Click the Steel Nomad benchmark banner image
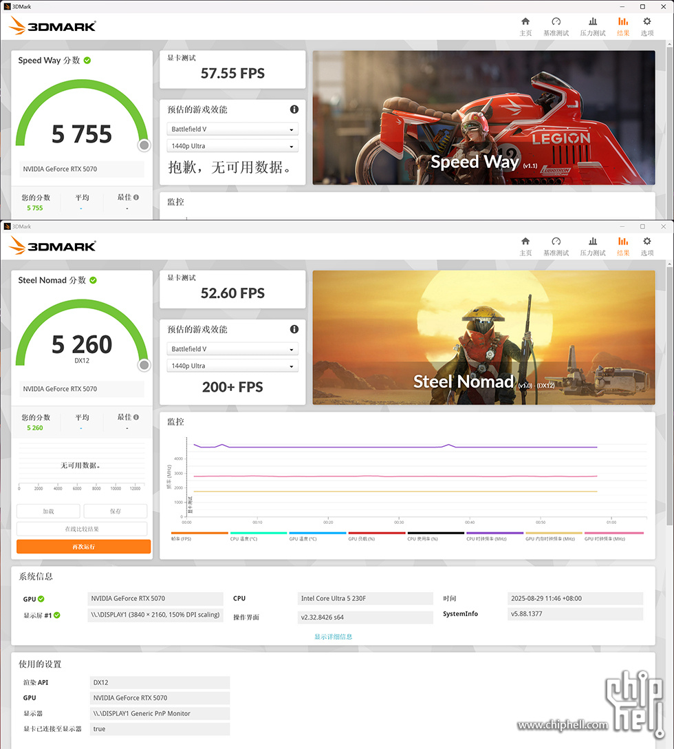 pyautogui.click(x=483, y=337)
